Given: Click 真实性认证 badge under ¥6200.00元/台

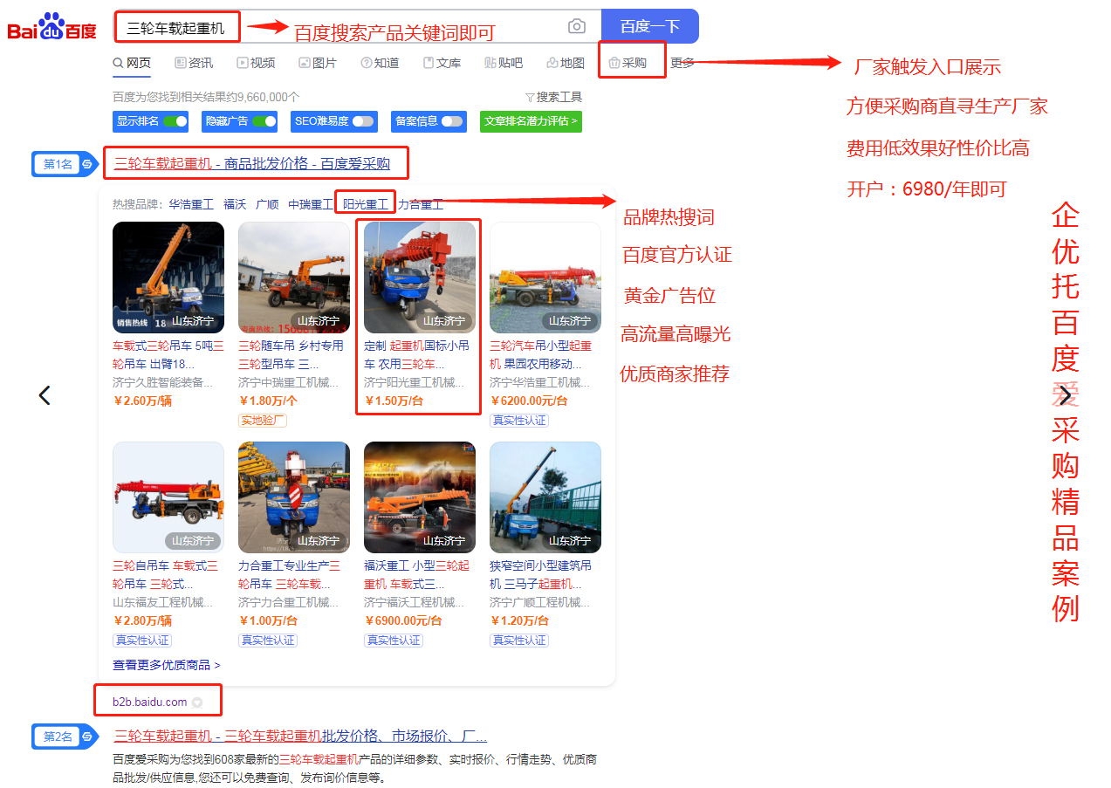Looking at the screenshot, I should pyautogui.click(x=519, y=421).
